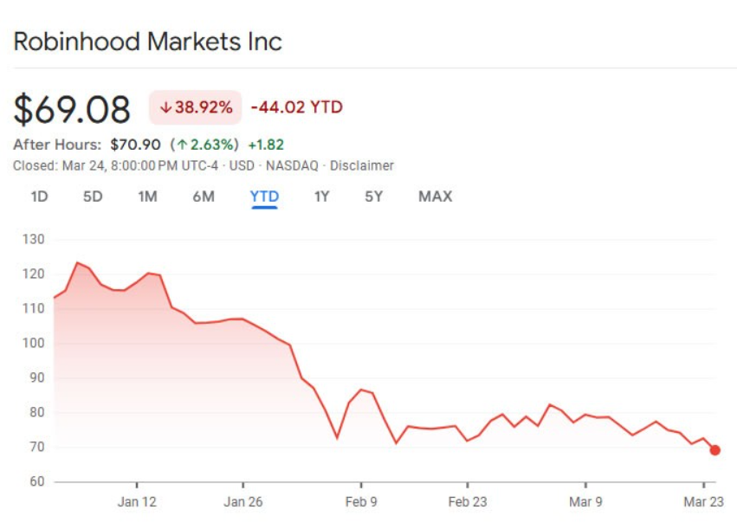Click the Mar 23 date axis label
737x529 pixels.
[703, 501]
